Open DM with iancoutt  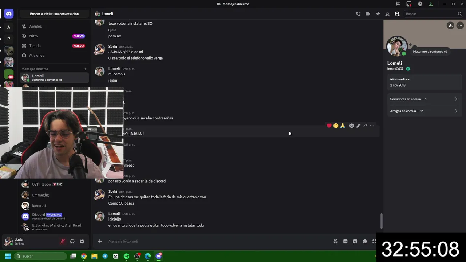click(x=54, y=206)
